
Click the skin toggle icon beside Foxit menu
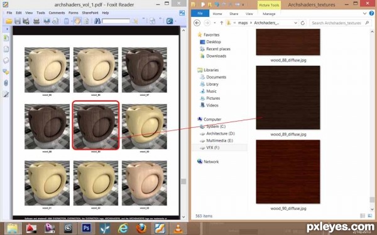click(x=182, y=13)
